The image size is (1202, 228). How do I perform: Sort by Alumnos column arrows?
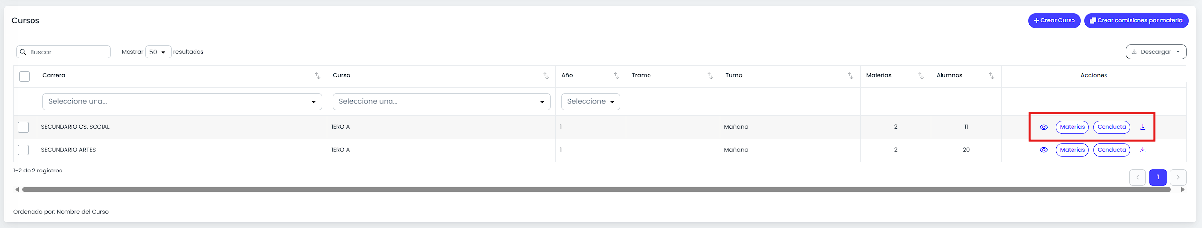click(991, 76)
